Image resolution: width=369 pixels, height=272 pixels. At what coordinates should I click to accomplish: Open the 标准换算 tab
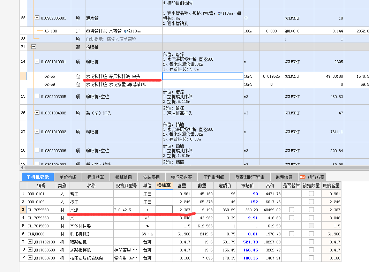[x=96, y=177]
